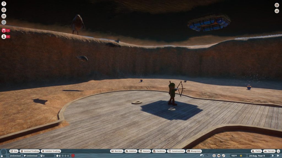Click the layers icon below settings gear
Viewport: 282px width, 158px height.
[277, 11]
